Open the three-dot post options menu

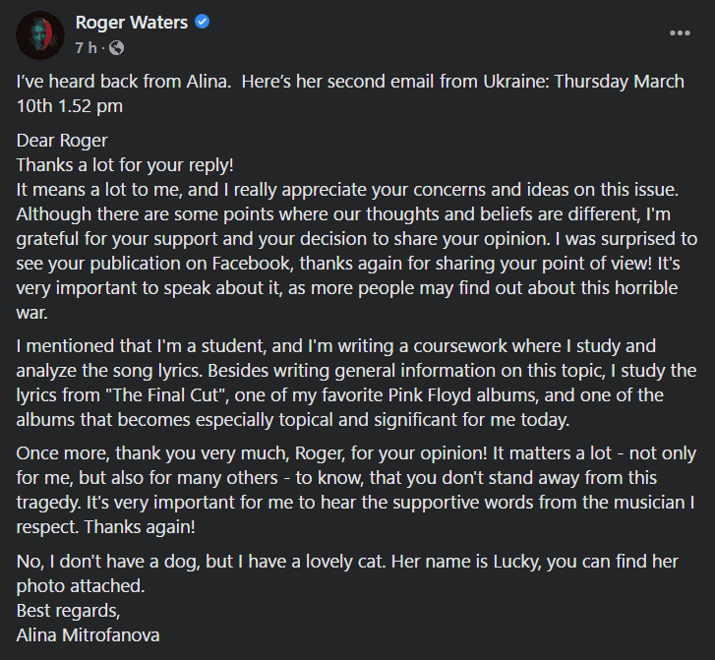(680, 32)
